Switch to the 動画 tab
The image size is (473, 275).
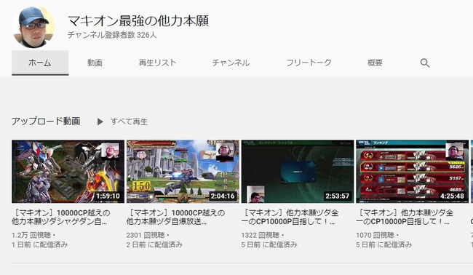95,63
